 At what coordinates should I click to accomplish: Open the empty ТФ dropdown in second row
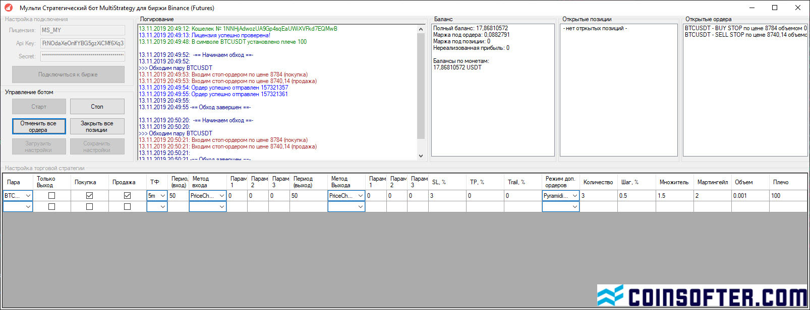tap(157, 206)
